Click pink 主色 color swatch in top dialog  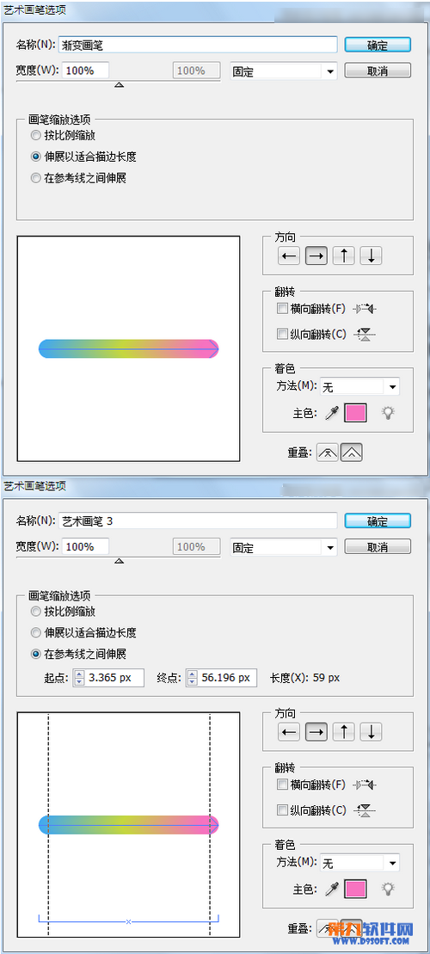pos(355,413)
